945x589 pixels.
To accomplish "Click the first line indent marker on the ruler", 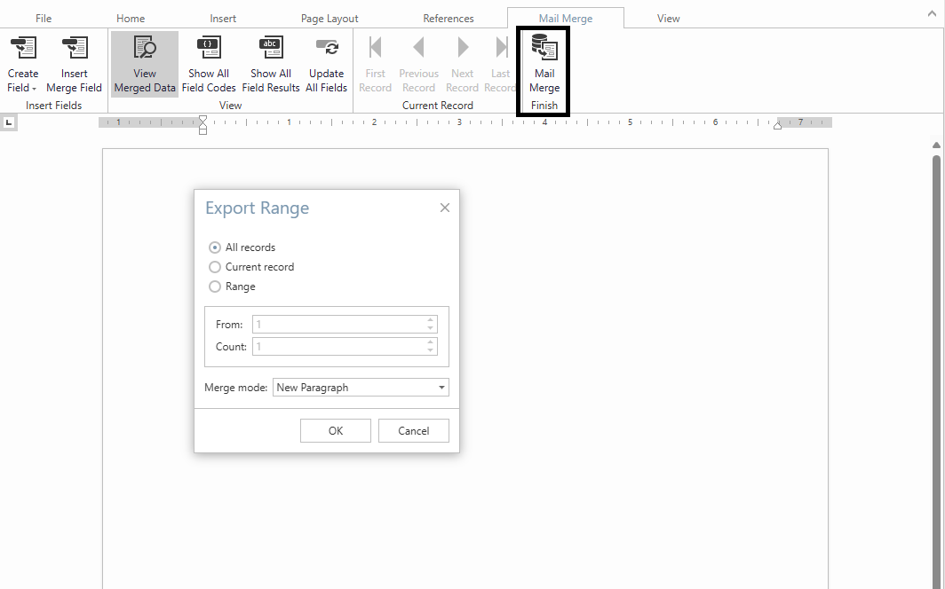I will pos(202,120).
